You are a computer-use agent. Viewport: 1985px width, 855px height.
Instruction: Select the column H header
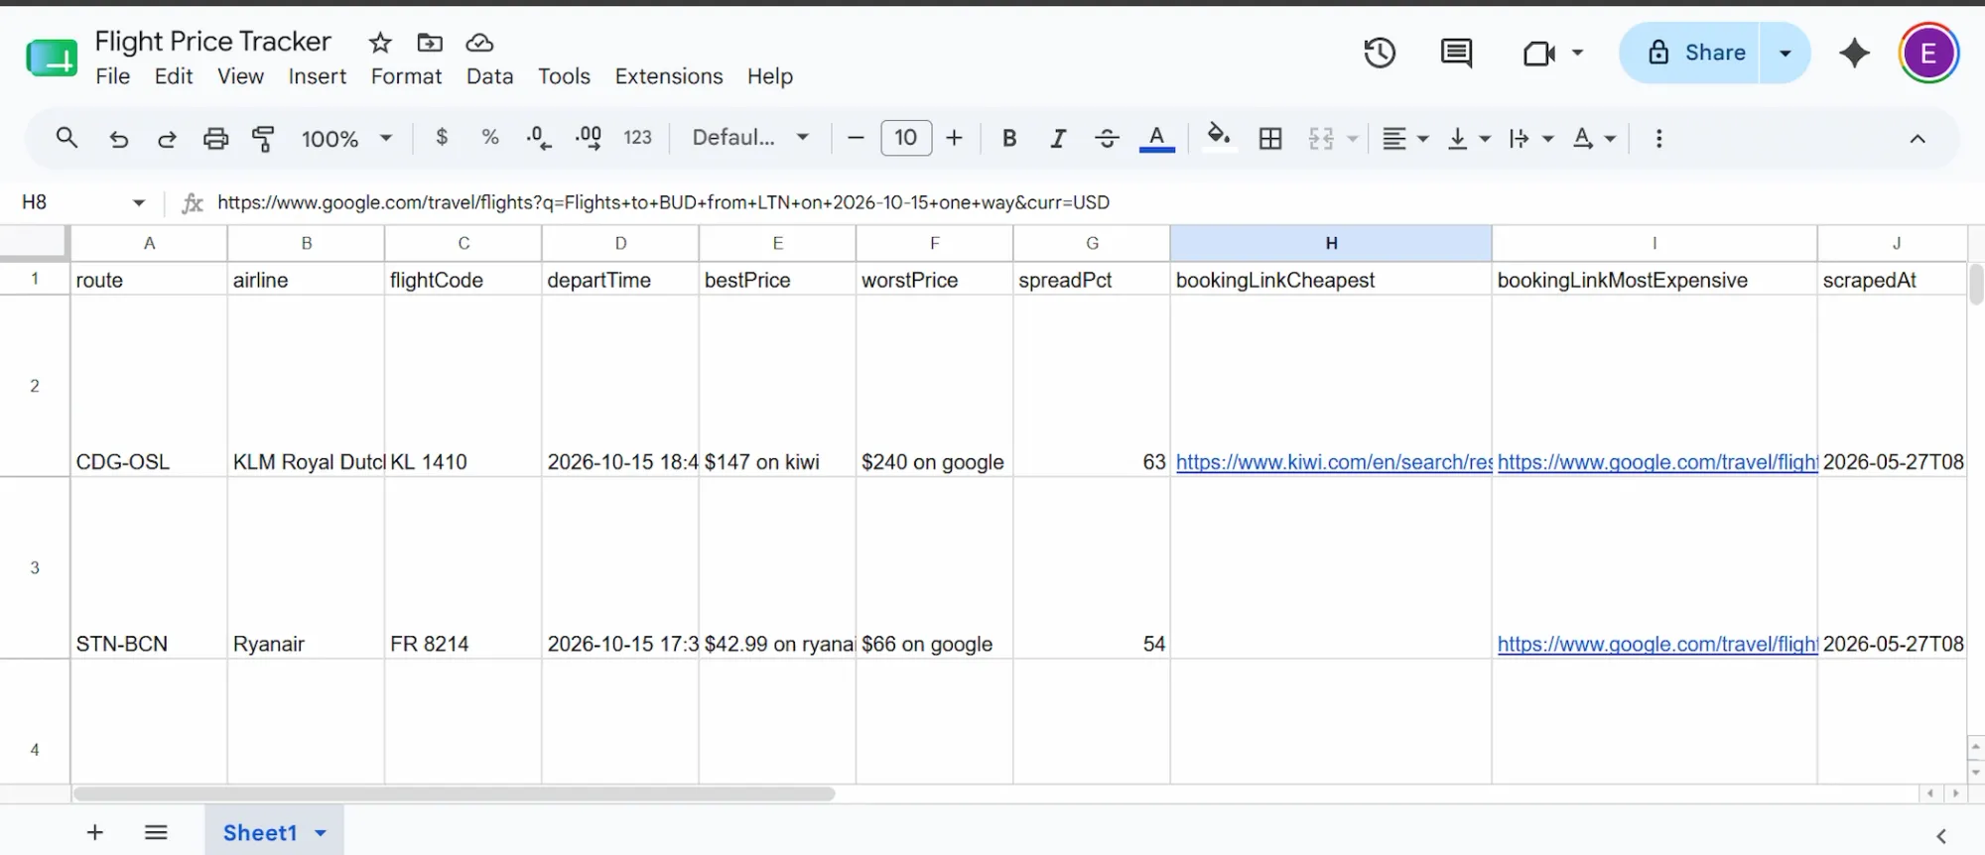pos(1331,243)
